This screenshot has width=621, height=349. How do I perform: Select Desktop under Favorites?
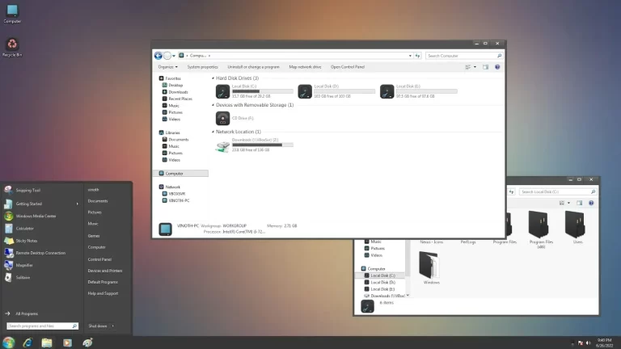click(173, 85)
